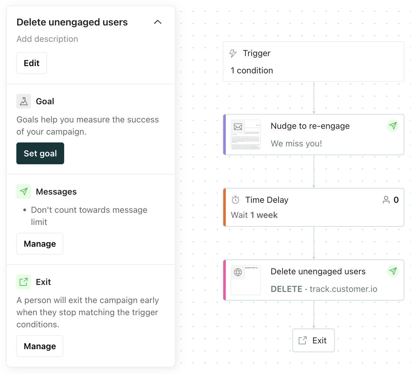Click the Set goal button

[x=40, y=153]
